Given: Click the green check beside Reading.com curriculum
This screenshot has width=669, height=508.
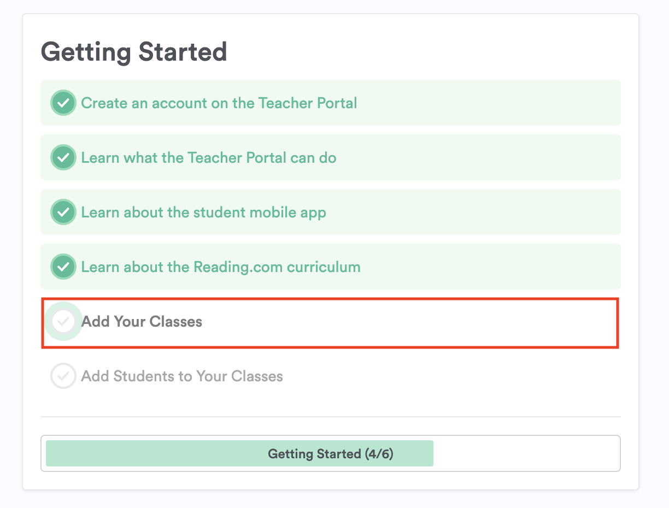Looking at the screenshot, I should click(x=63, y=267).
